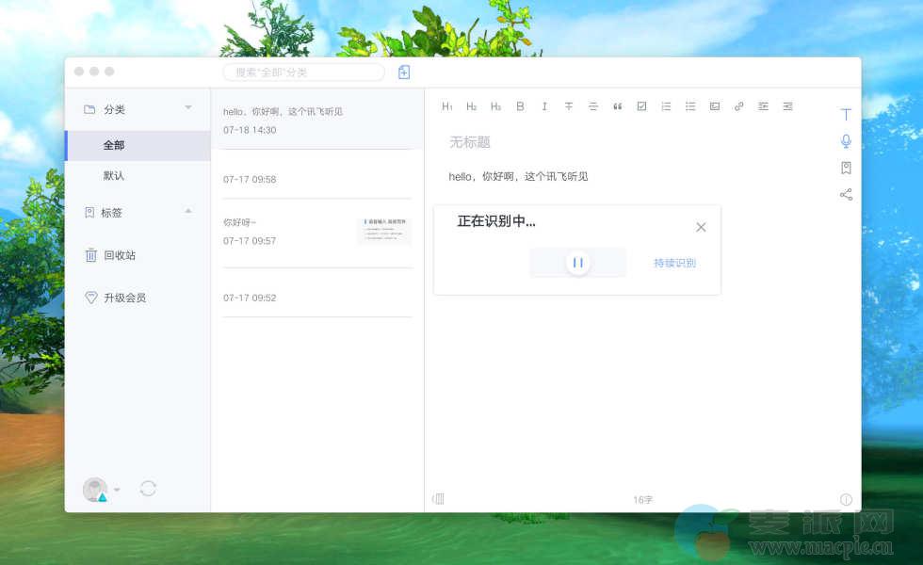Click 升级会员 upgrade membership
The image size is (923, 565).
124,298
